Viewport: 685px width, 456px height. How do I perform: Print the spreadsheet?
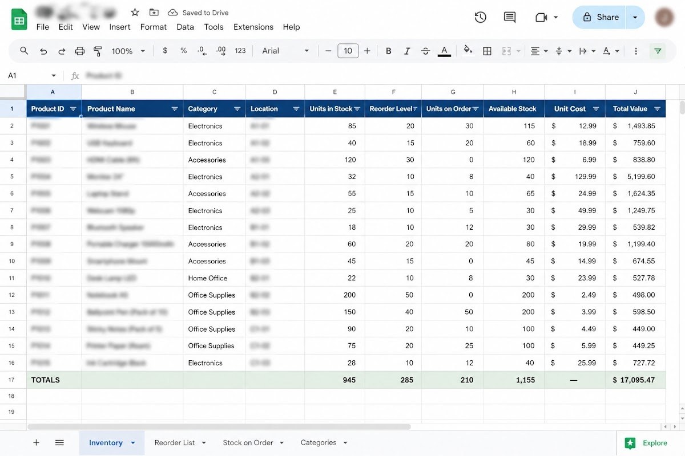point(80,51)
